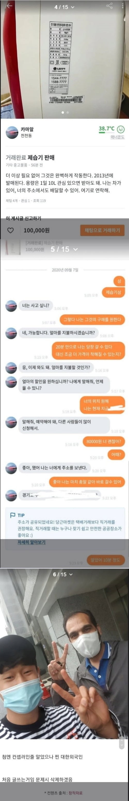Click the manner temperature progress bar

tap(106, 132)
